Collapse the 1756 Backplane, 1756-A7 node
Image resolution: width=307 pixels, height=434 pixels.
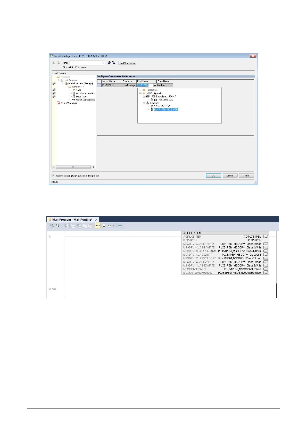[144, 96]
